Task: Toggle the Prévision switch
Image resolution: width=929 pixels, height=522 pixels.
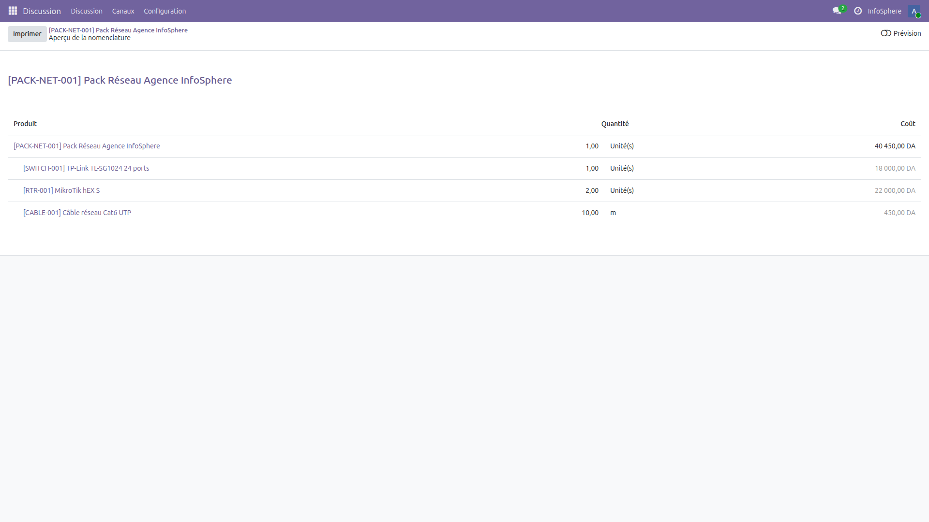Action: coord(886,33)
